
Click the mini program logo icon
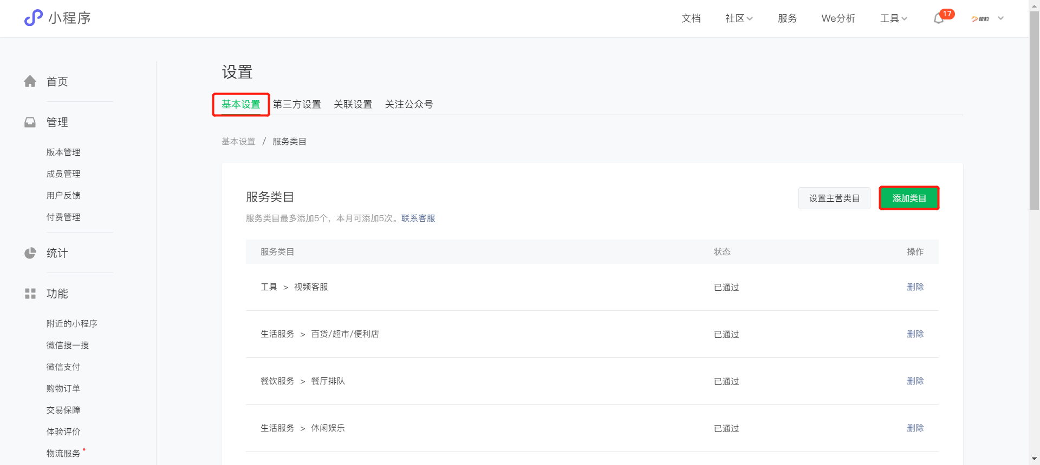[x=33, y=18]
